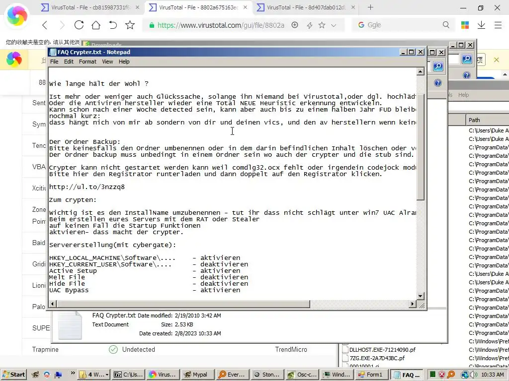
Task: Expand quick launch chevron on taskbar
Action: coord(73,373)
